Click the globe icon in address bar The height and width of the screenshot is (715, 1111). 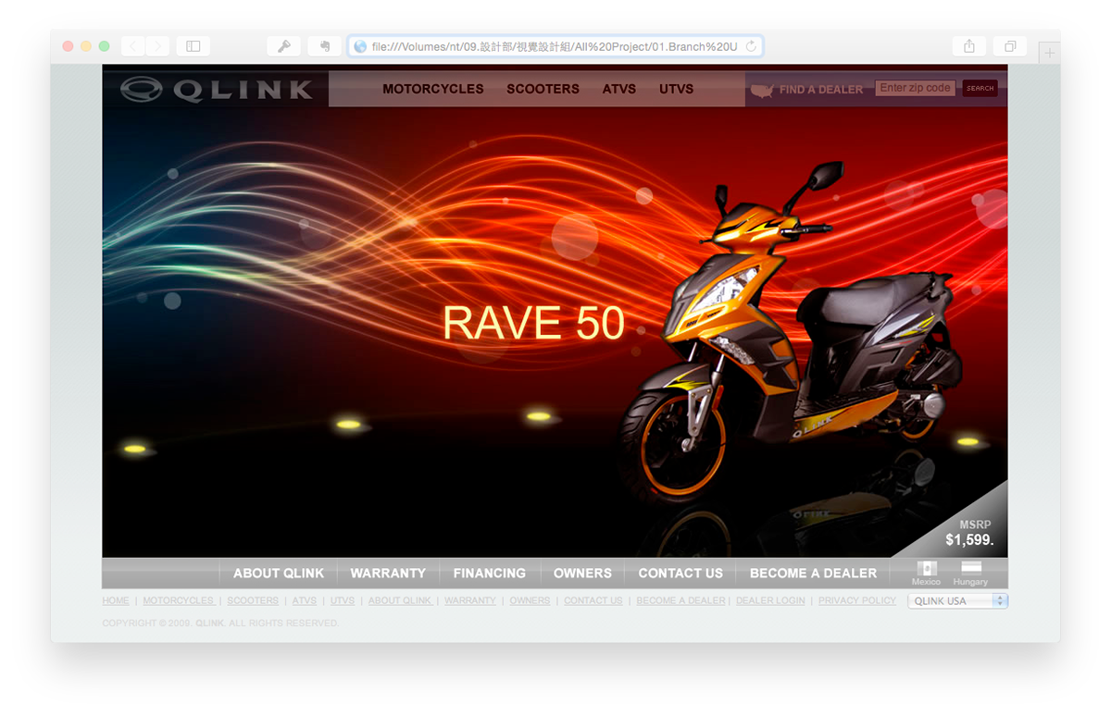pyautogui.click(x=361, y=46)
